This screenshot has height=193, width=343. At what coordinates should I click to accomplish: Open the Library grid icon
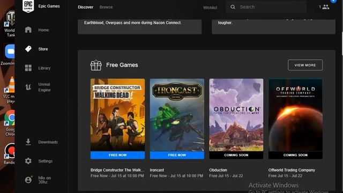28,68
